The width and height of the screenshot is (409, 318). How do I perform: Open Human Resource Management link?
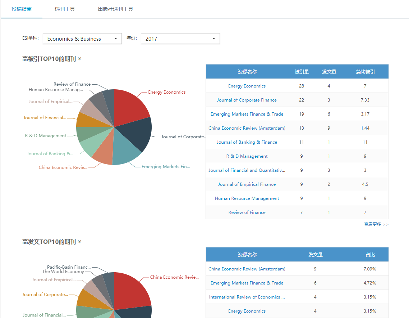pos(247,198)
